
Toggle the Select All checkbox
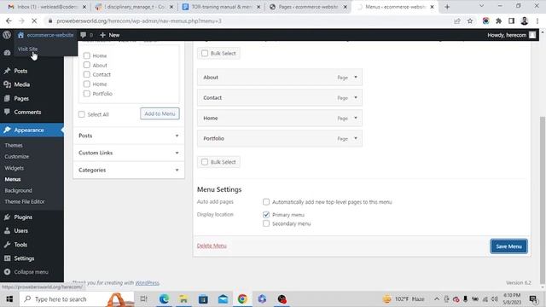(82, 114)
